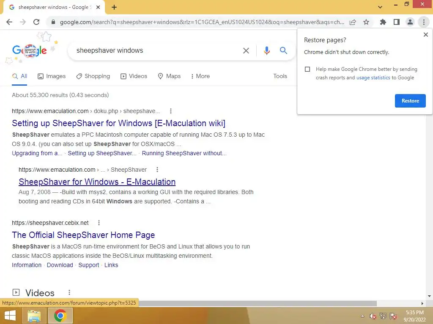Submit search with magnifier icon
The image size is (433, 324).
pos(283,51)
